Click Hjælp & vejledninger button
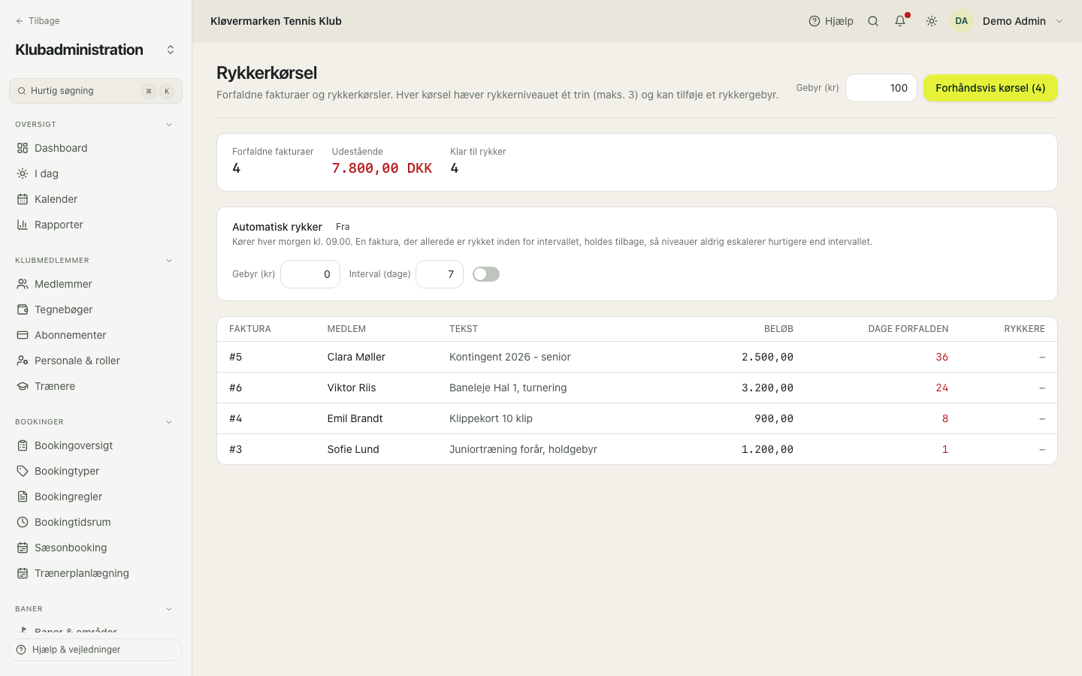Screen dimensions: 1082x676 click(95, 650)
